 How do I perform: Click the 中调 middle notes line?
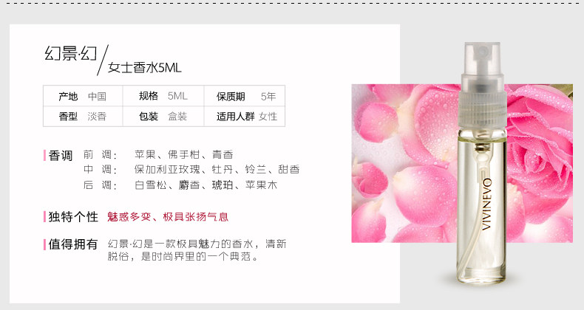(x=191, y=170)
